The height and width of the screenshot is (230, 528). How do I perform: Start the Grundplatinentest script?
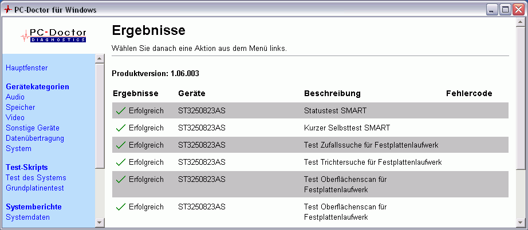click(35, 188)
